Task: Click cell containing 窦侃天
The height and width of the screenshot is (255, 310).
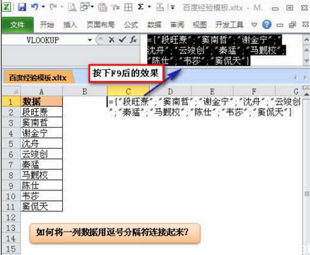Action: coord(41,206)
